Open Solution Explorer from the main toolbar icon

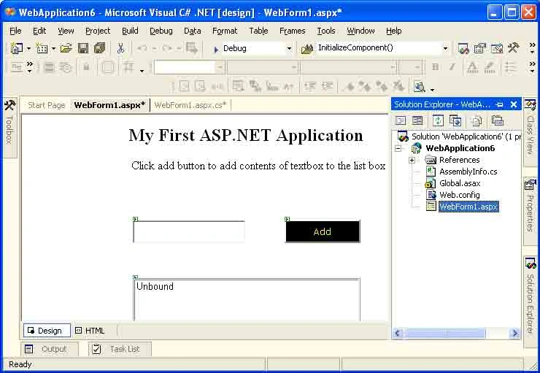pos(463,48)
